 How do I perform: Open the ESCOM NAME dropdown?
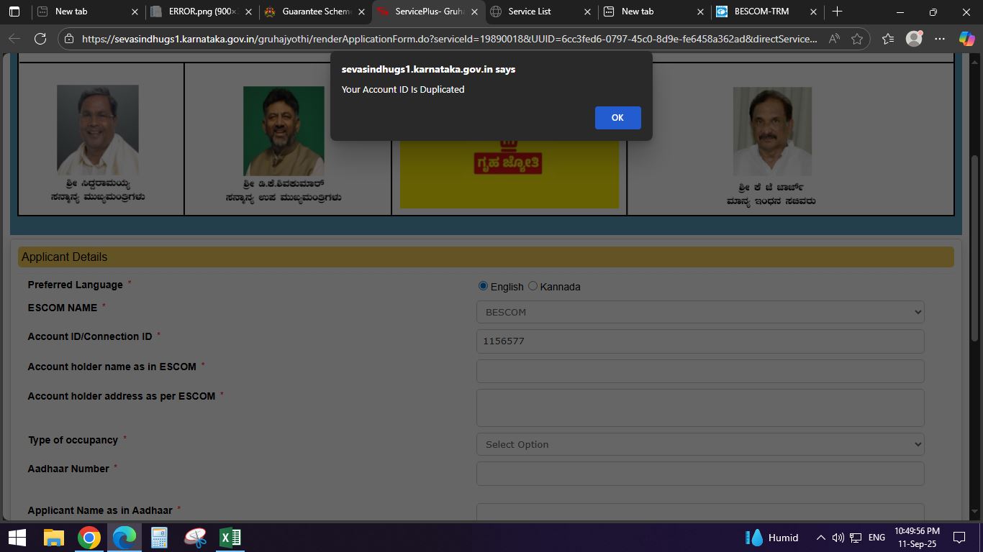tap(700, 312)
